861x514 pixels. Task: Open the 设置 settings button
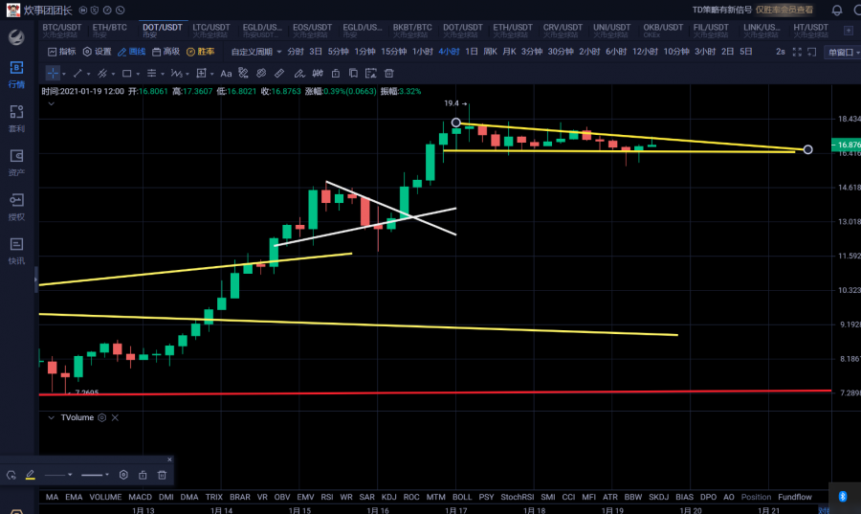point(98,52)
